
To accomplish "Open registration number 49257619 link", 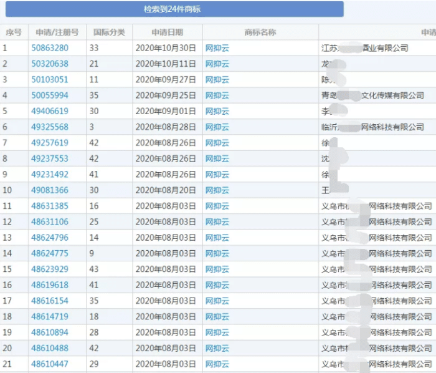I will pyautogui.click(x=50, y=143).
